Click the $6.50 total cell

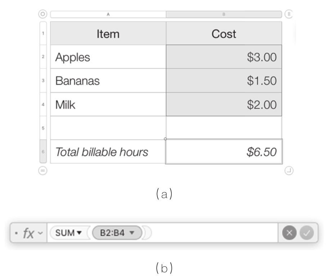[224, 152]
